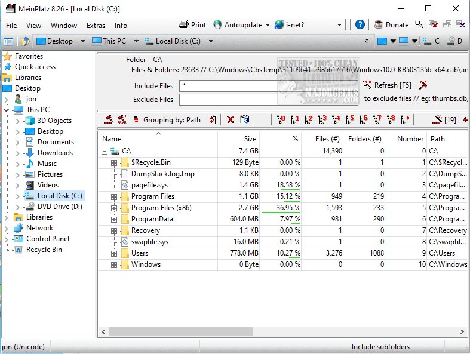Click the tree level 6 icon
This screenshot has height=354, width=470.
[x=363, y=119]
